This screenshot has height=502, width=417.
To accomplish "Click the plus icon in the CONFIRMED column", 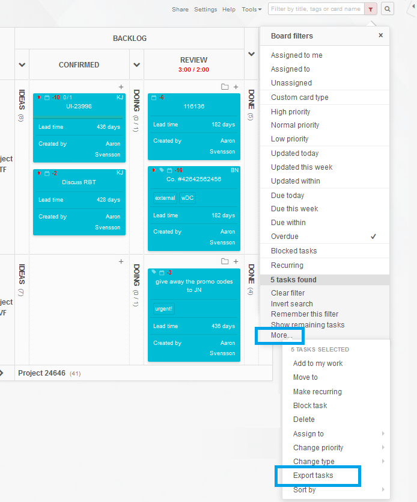I will coord(120,87).
